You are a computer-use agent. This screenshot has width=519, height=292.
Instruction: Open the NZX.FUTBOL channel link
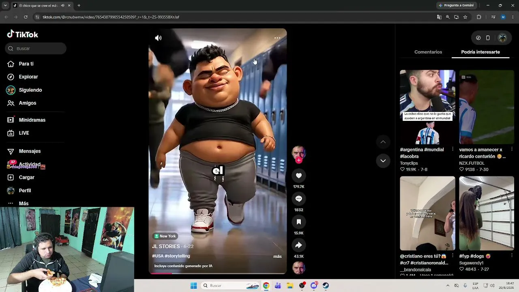[x=472, y=163]
